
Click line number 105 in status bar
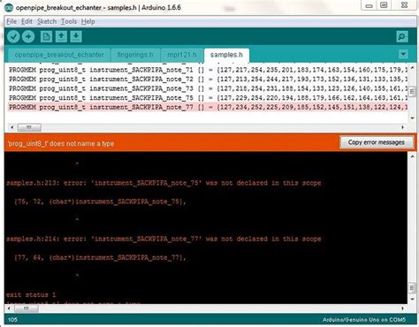[x=12, y=320]
